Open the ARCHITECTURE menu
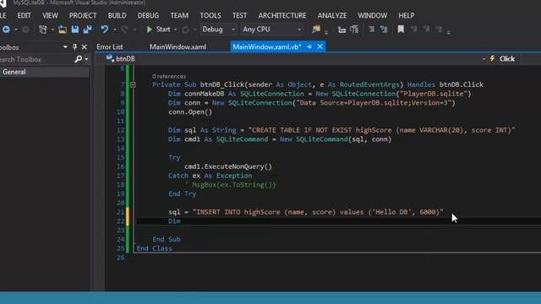The width and height of the screenshot is (541, 304). point(281,15)
